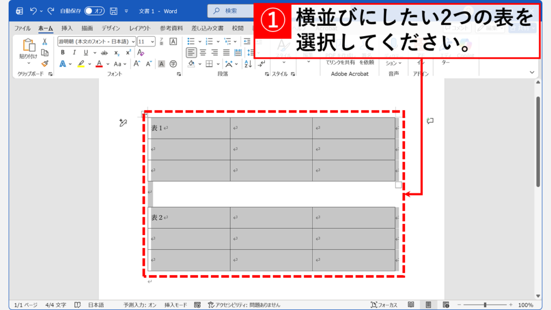The image size is (551, 310).
Task: Cut the selection with the scissors icon
Action: coord(45,41)
